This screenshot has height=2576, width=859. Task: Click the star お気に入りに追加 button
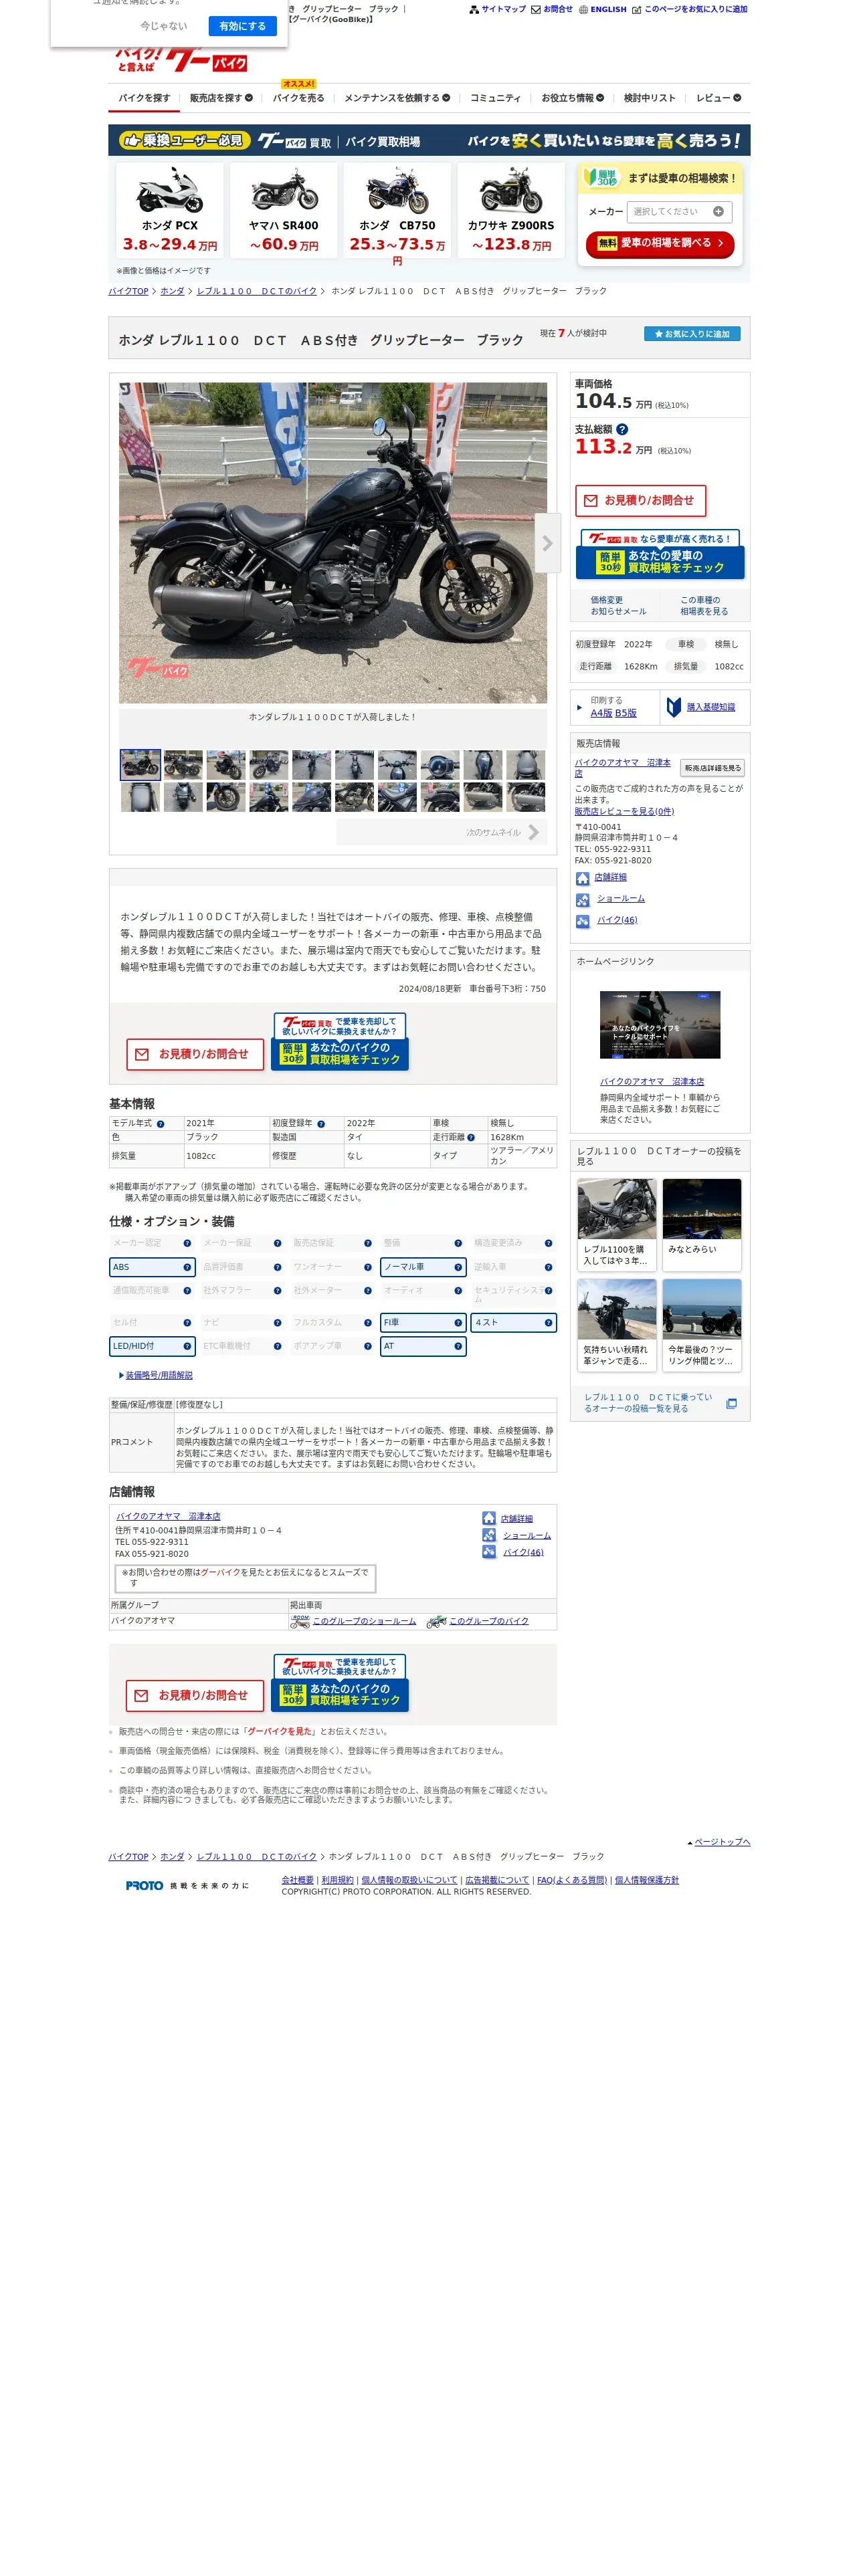tap(692, 334)
